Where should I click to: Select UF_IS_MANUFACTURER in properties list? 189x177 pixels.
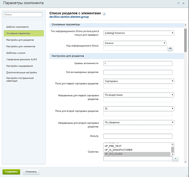pos(118,150)
